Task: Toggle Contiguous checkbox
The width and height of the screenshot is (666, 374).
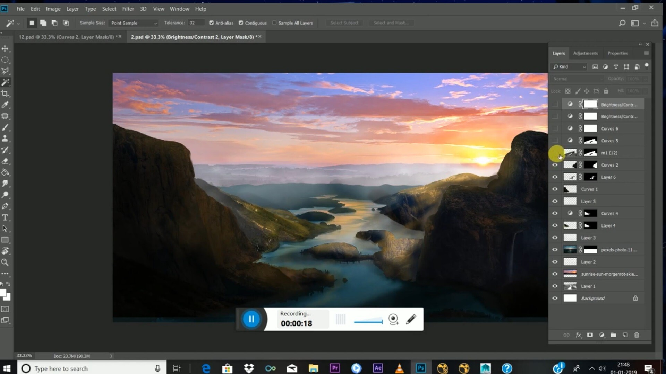Action: click(x=241, y=23)
